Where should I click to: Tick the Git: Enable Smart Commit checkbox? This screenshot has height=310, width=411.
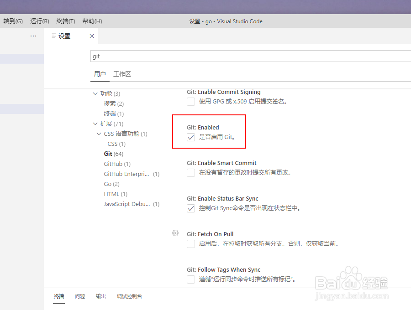(x=191, y=173)
